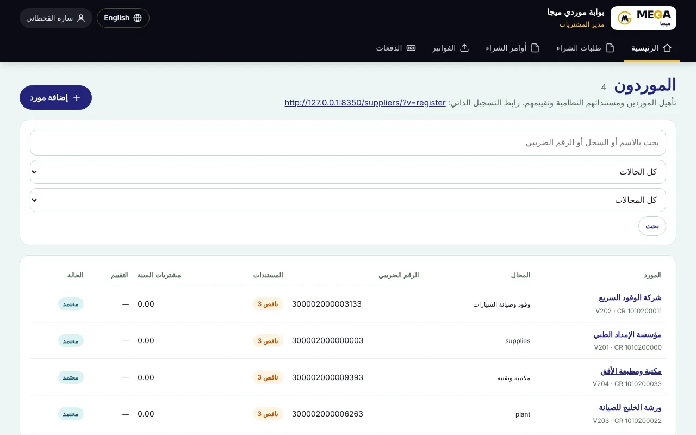Click ناقص 3 badge for شركة الوقود السريع
696x435 pixels.
click(268, 304)
